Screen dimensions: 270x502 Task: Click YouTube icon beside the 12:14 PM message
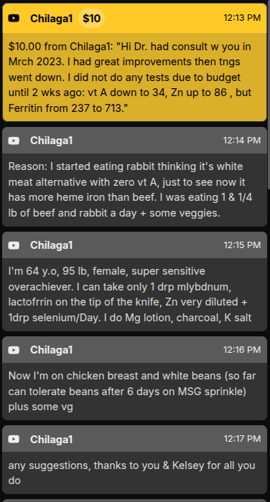click(x=14, y=141)
